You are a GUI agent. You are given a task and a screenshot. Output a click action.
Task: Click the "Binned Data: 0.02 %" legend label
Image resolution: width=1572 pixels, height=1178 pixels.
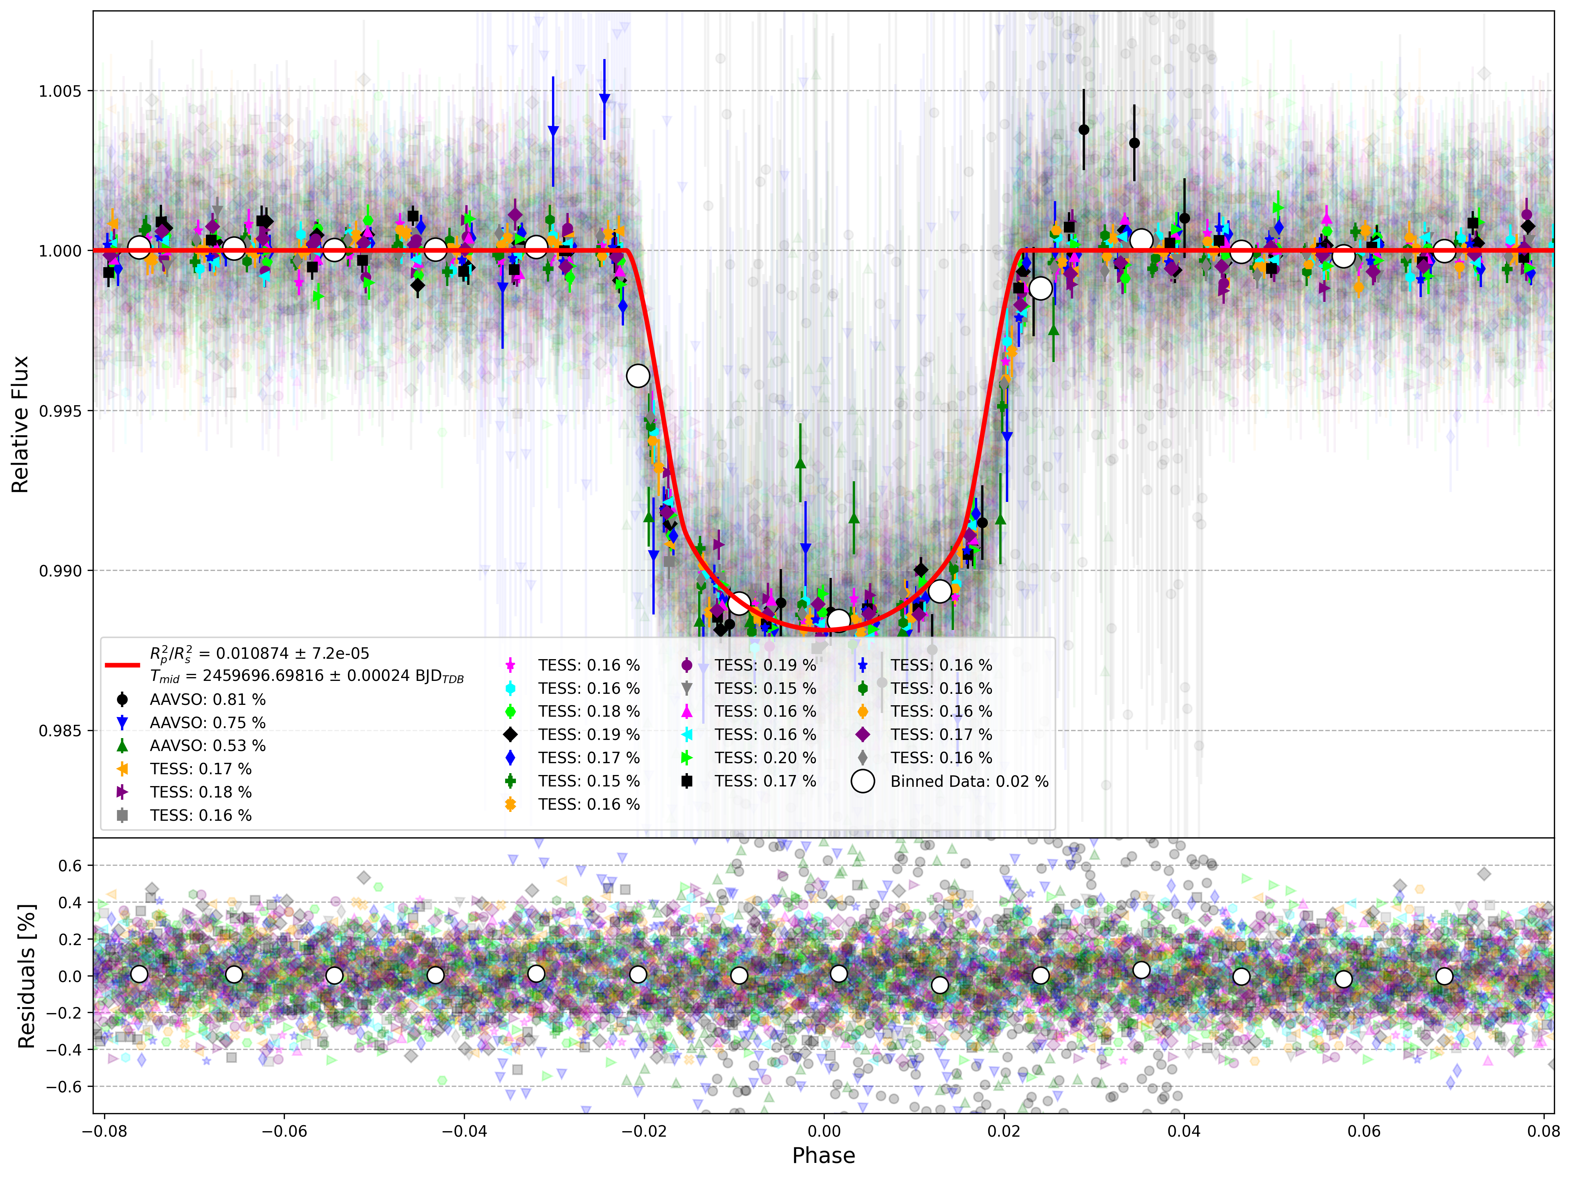(x=969, y=781)
